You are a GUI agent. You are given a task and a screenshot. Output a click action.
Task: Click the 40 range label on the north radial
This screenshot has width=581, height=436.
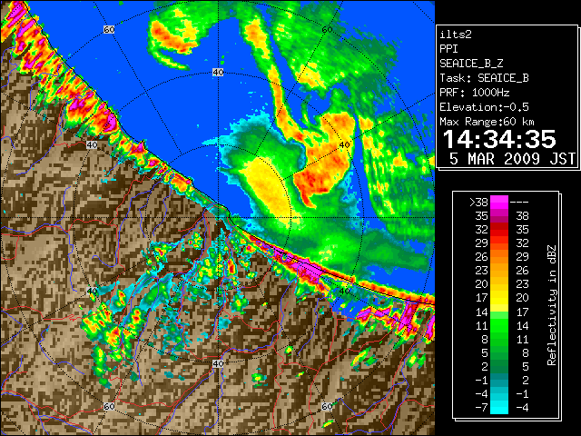click(218, 73)
